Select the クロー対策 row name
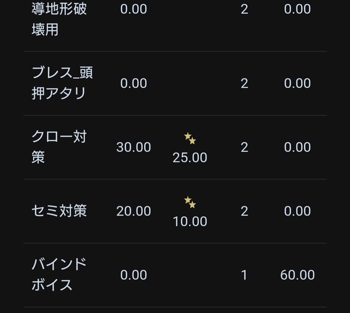The width and height of the screenshot is (350, 313). (59, 147)
